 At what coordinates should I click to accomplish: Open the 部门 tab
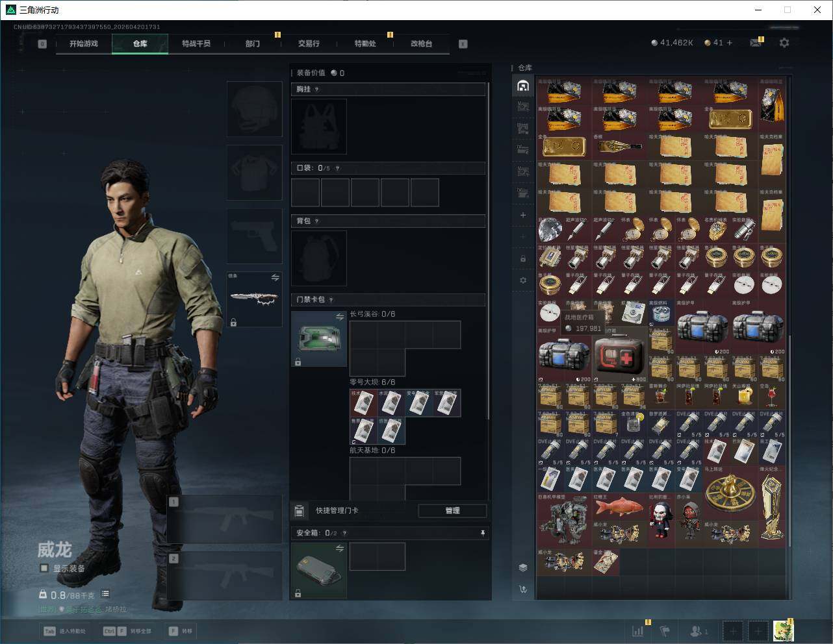253,43
